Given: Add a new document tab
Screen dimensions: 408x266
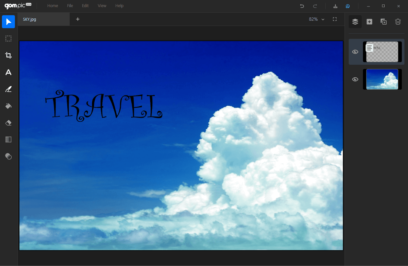Looking at the screenshot, I should (x=78, y=19).
